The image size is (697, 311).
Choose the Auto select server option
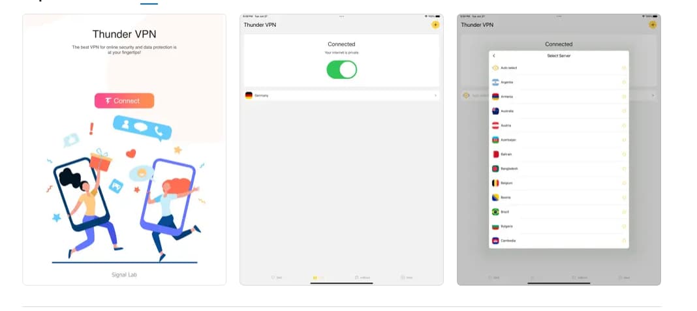click(x=559, y=68)
